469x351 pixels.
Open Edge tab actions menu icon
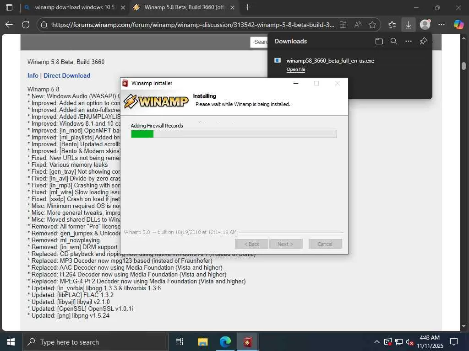(x=9, y=7)
